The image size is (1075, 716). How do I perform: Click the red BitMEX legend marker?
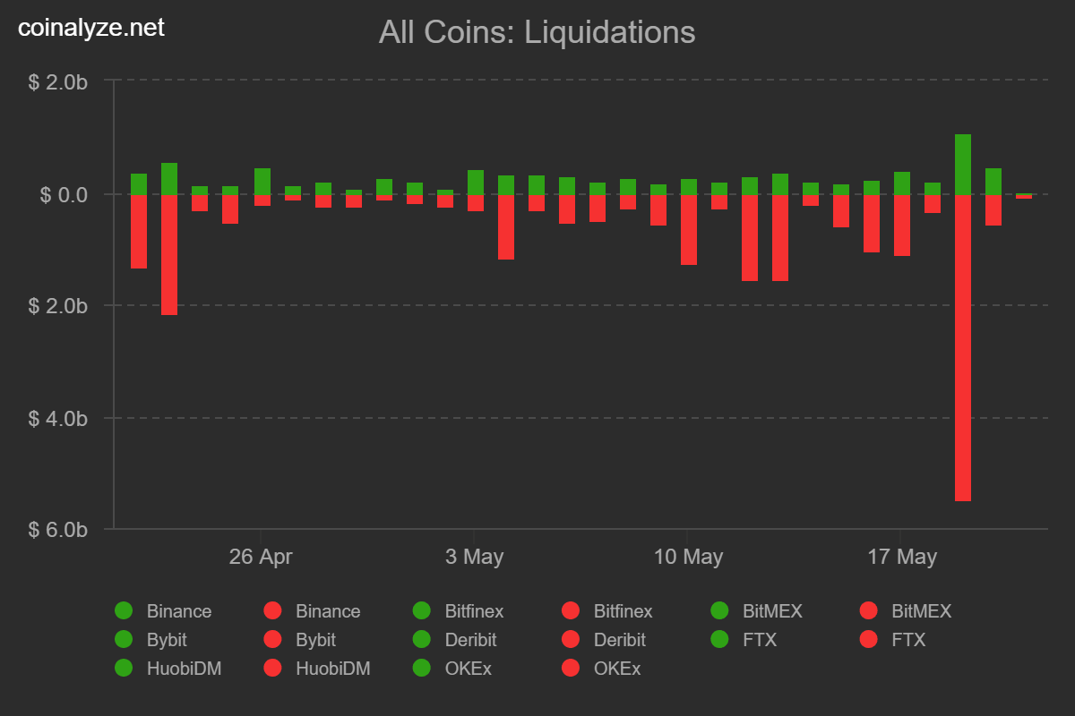pos(868,611)
